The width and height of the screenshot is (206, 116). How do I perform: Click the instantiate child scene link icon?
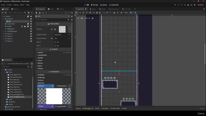tap(6, 13)
